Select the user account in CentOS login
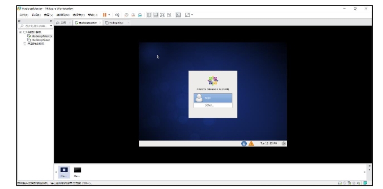 [x=213, y=98]
